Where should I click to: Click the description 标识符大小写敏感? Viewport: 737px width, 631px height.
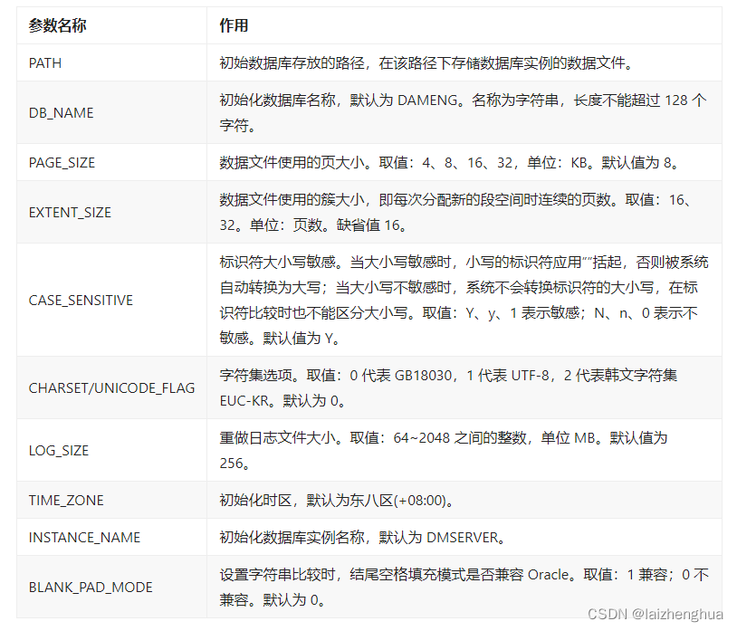[464, 301]
